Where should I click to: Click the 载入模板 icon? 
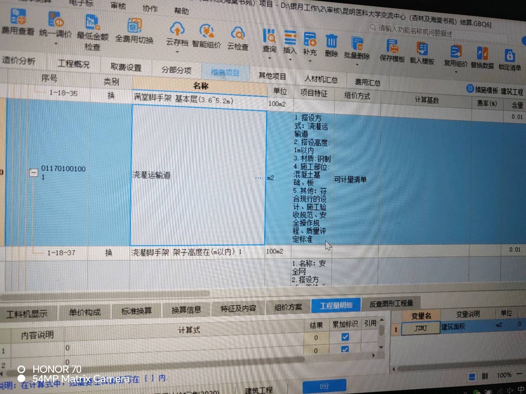point(422,49)
